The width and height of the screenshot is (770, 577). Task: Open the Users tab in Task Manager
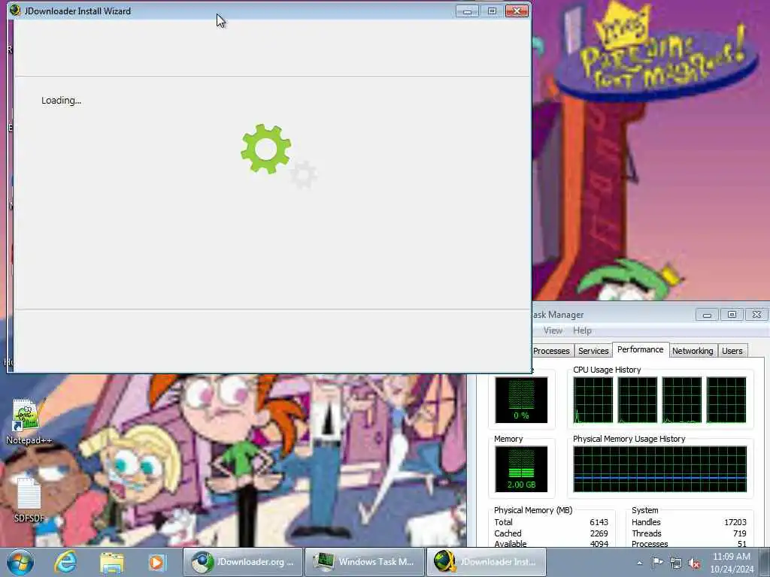tap(732, 351)
